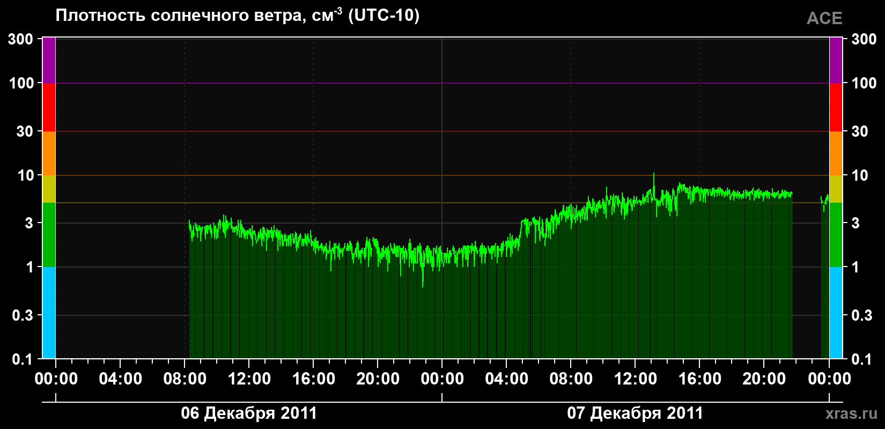Click the 1 value on the left axis
The height and width of the screenshot is (429, 885).
click(x=29, y=267)
